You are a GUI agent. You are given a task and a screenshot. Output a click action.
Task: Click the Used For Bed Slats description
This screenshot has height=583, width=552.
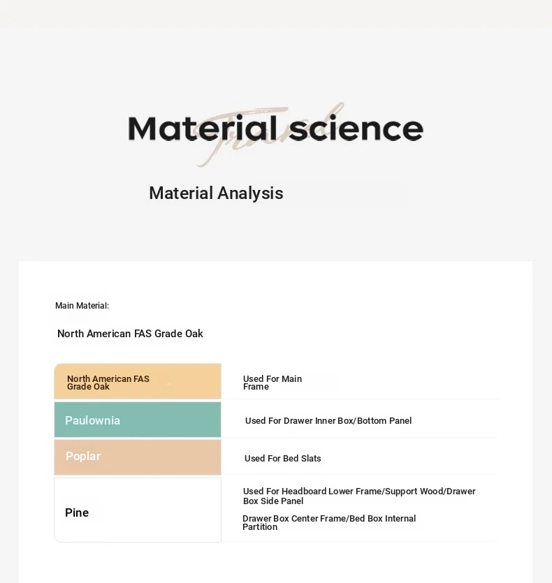[x=282, y=459]
